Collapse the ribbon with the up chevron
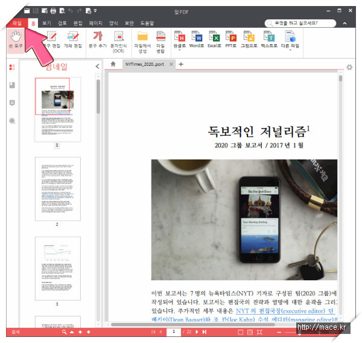Image resolution: width=362 pixels, height=343 pixels. tap(345, 23)
